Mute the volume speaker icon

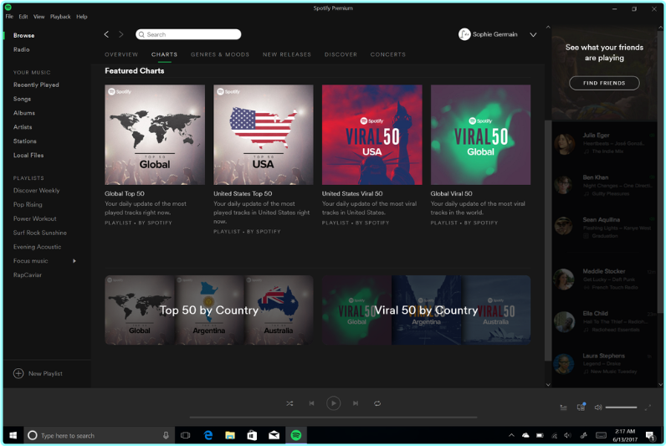(598, 408)
